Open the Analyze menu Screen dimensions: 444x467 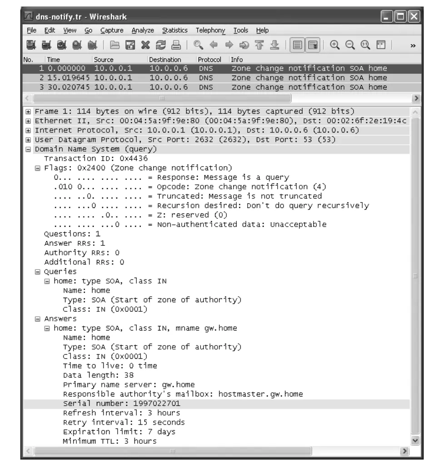143,30
